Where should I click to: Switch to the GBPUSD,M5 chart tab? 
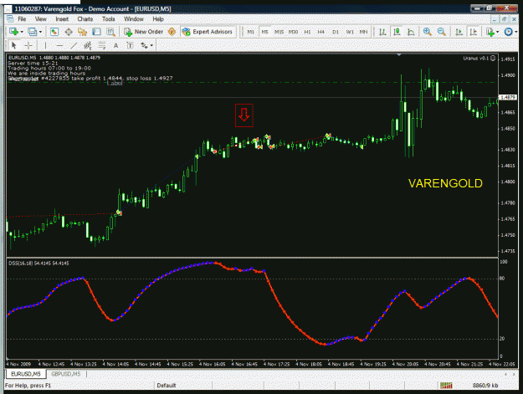point(66,374)
